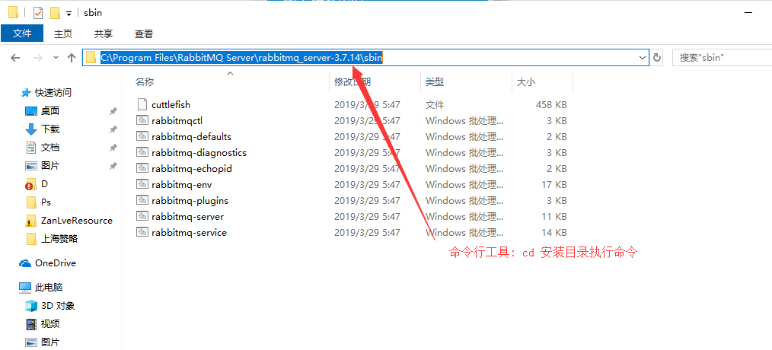Open 文档 in quick access
772x350 pixels.
tap(50, 147)
